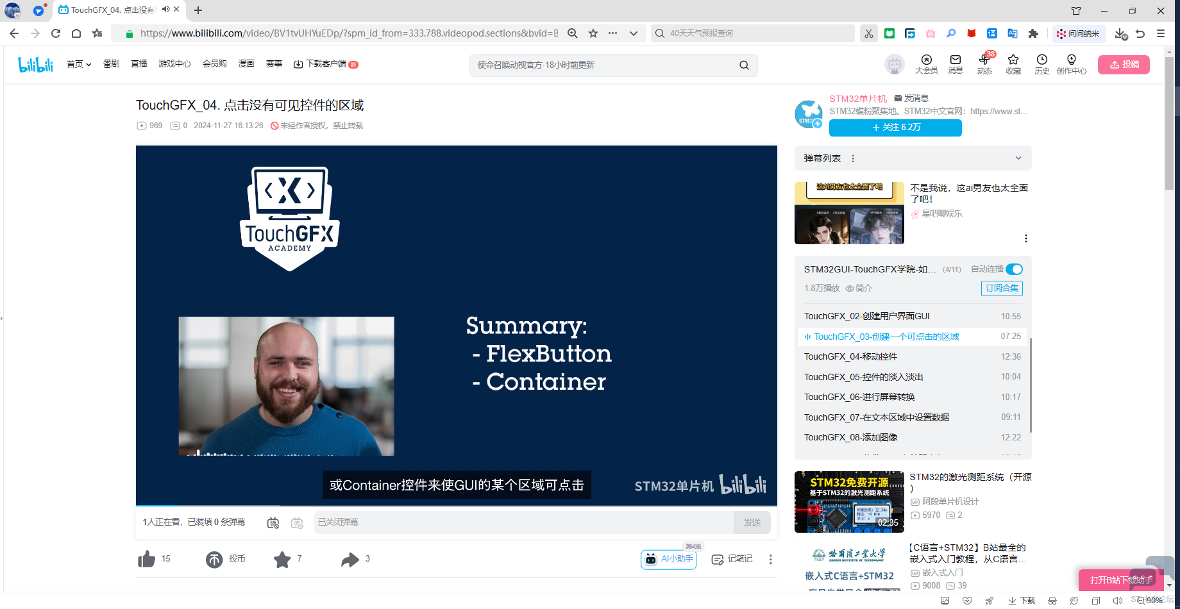Like the video with thumbs-up icon

pyautogui.click(x=147, y=559)
